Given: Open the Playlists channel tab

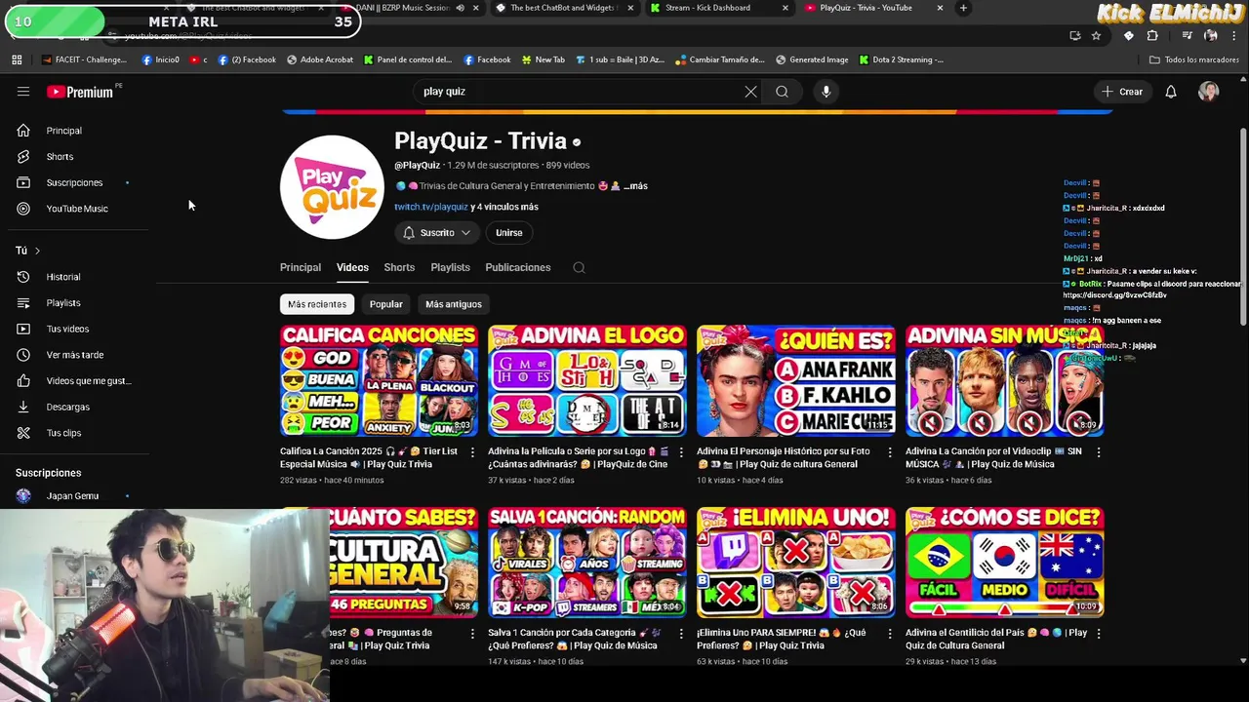Looking at the screenshot, I should tap(450, 267).
